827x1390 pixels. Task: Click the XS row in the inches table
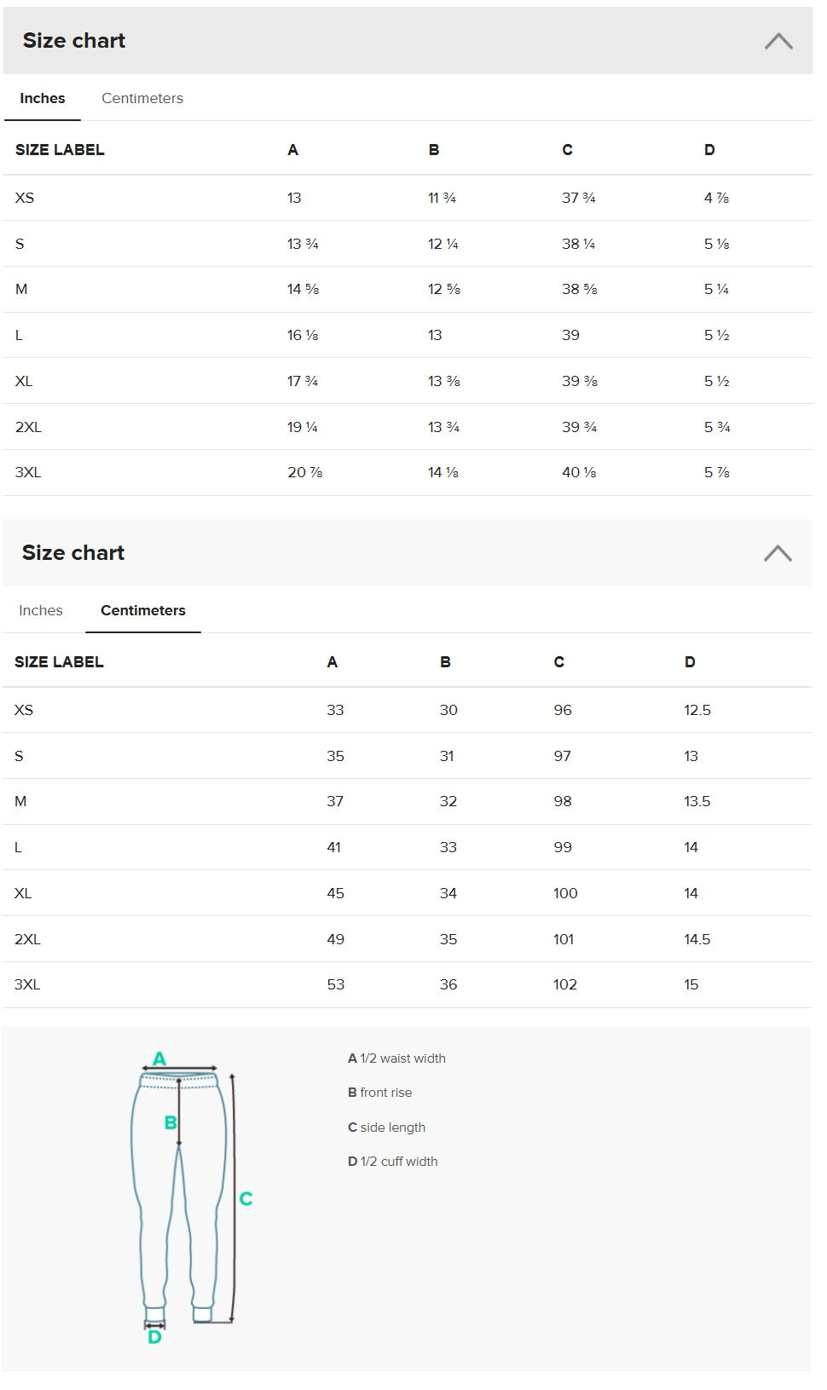24,197
